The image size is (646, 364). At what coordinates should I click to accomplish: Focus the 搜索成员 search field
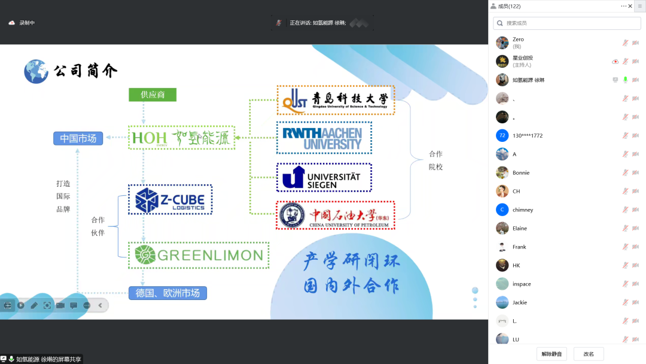(567, 23)
